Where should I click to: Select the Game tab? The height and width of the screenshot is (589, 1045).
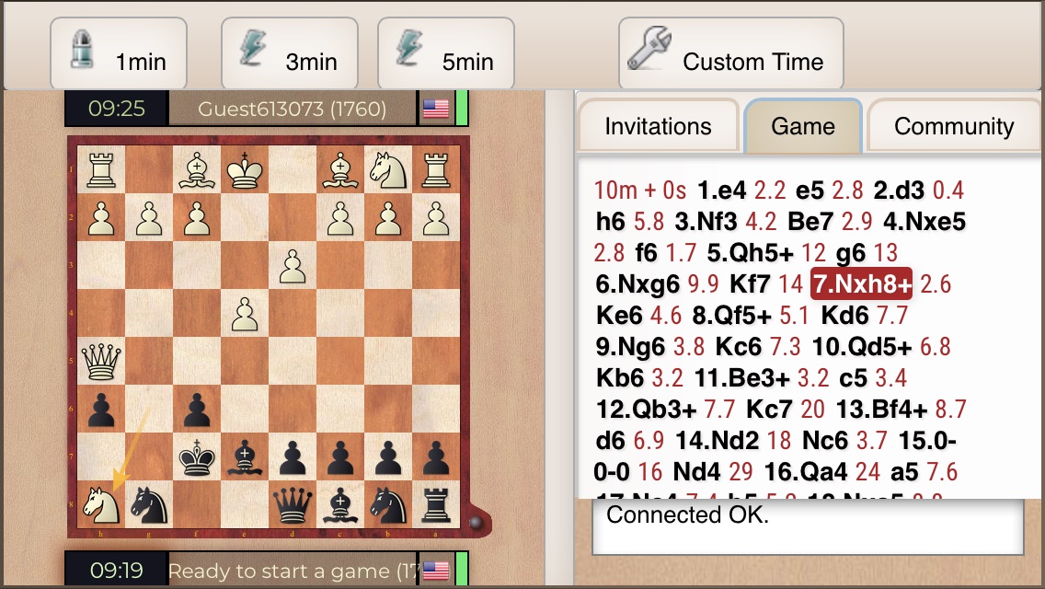point(803,126)
